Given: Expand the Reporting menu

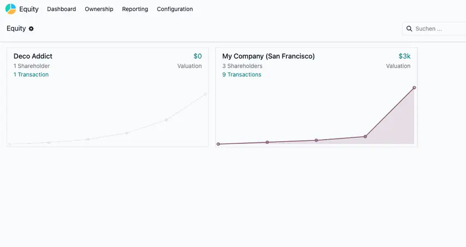Looking at the screenshot, I should pyautogui.click(x=135, y=9).
